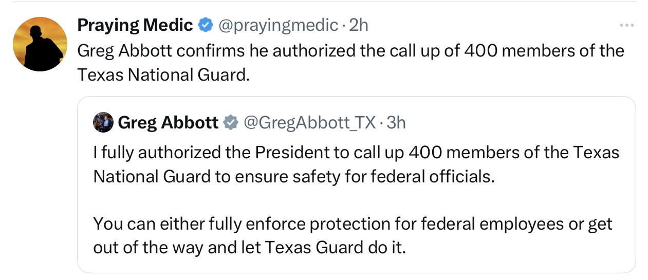Click the 3h quoted tweet timestamp
This screenshot has width=648, height=280.
pos(396,122)
